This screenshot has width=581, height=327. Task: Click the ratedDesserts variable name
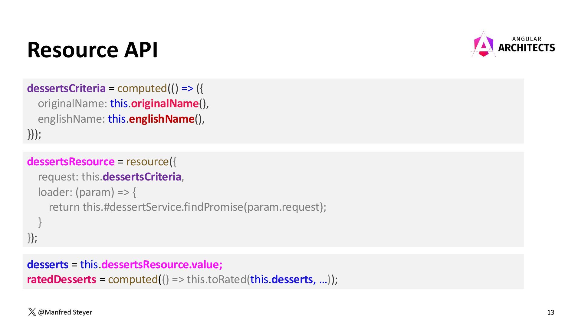click(61, 279)
